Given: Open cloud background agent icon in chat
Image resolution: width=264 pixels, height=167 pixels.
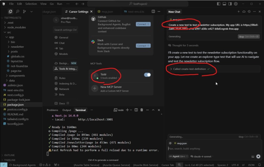Looking at the screenshot, I should (x=244, y=11).
